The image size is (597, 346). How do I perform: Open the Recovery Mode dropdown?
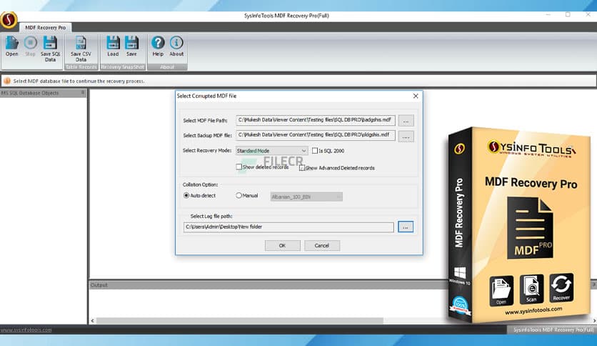pos(272,151)
